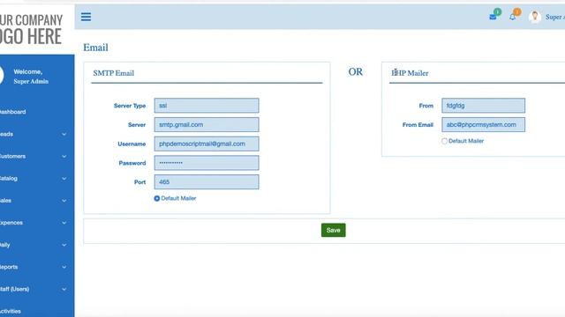Open the Super Admin account name

[x=555, y=17]
